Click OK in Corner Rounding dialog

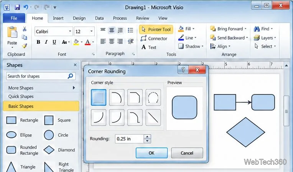click(151, 153)
